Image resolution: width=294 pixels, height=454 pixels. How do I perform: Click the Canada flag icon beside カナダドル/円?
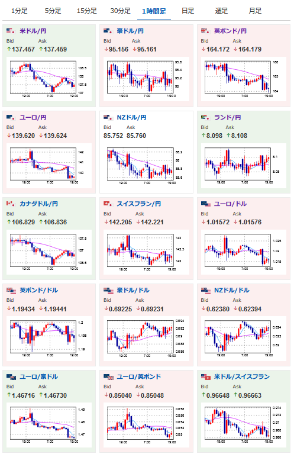[x=11, y=204]
